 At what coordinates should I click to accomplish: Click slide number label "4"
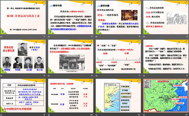[x=187, y=36]
